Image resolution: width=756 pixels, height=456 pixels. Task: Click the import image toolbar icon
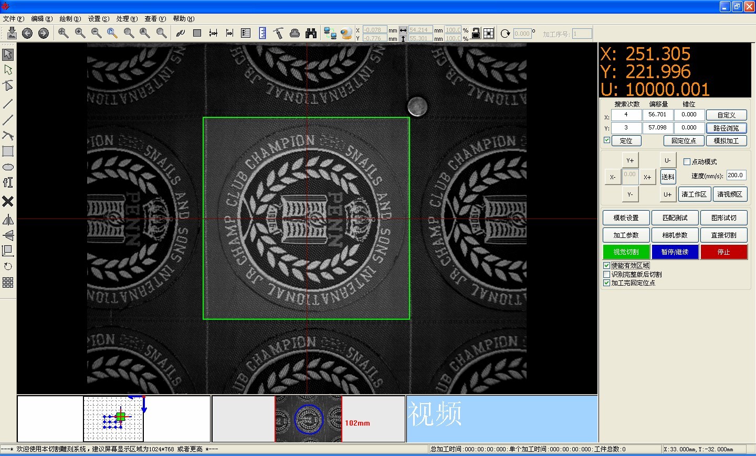[x=12, y=33]
